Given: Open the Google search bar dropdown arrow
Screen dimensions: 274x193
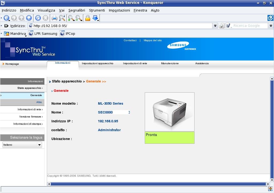Looking at the screenshot, I should [271, 26].
